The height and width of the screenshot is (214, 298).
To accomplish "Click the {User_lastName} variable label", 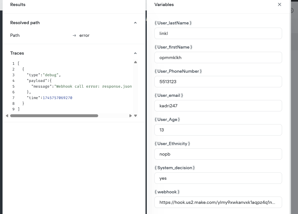I will [x=173, y=23].
